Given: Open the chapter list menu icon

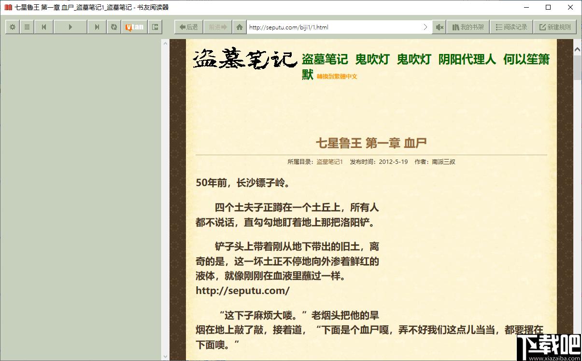Looking at the screenshot, I should coord(27,27).
